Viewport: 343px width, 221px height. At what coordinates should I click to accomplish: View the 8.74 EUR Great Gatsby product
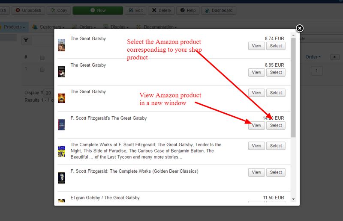[x=256, y=46]
